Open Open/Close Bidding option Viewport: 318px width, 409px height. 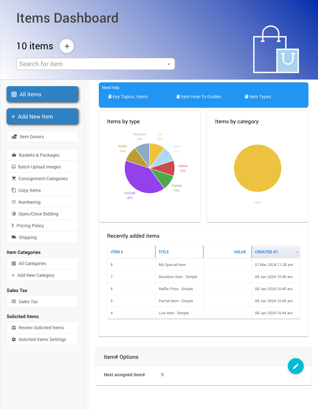42,214
